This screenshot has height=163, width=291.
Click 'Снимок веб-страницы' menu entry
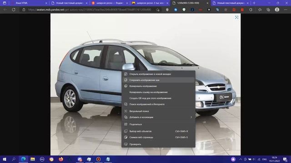(158, 137)
